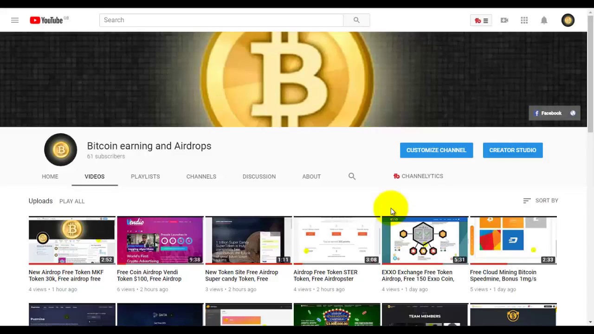Open title 'Free Coin Airdrop Vendi Token'
This screenshot has width=594, height=334.
point(149,276)
